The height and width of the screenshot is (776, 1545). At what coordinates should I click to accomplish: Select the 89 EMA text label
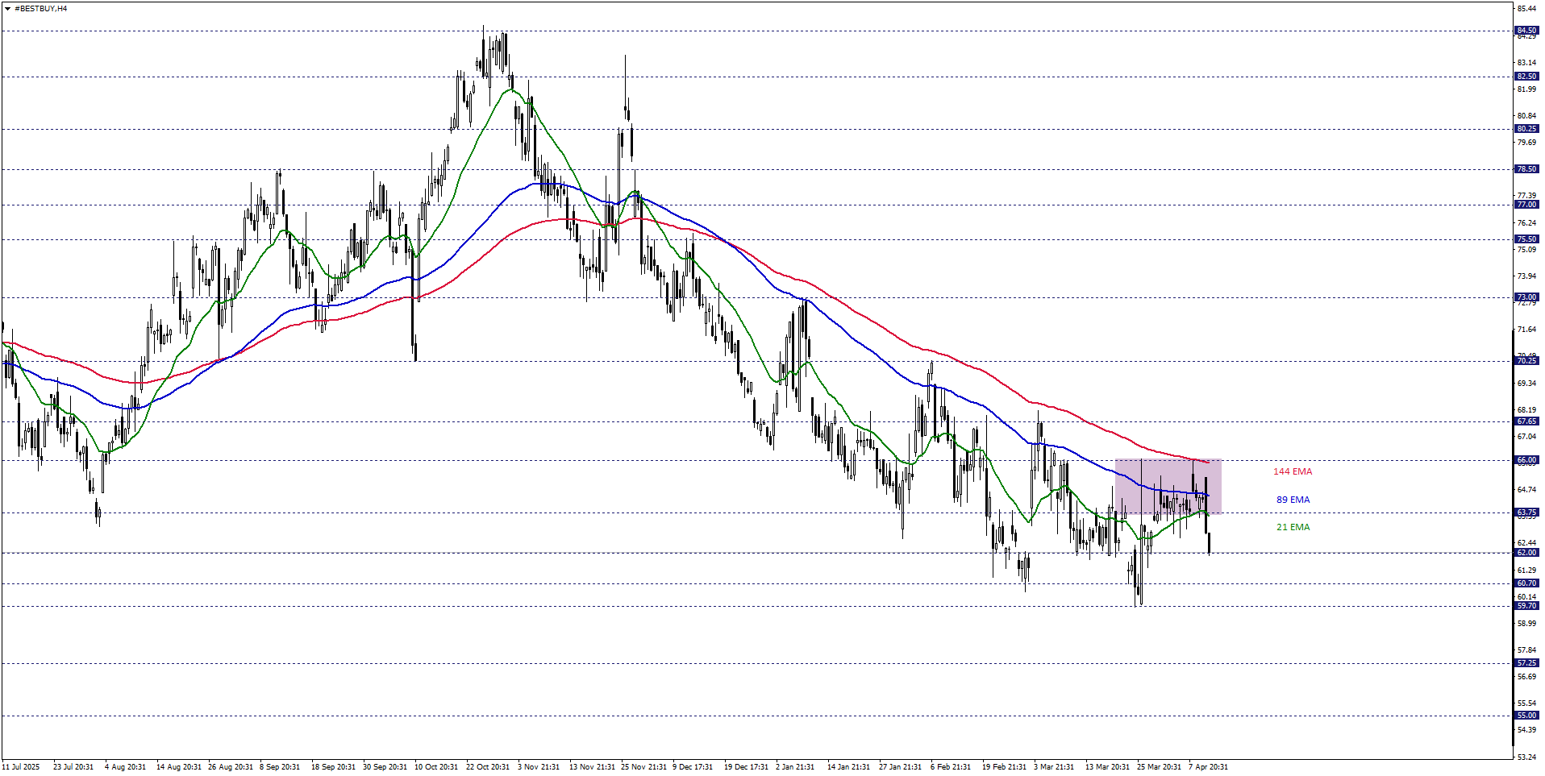1293,500
